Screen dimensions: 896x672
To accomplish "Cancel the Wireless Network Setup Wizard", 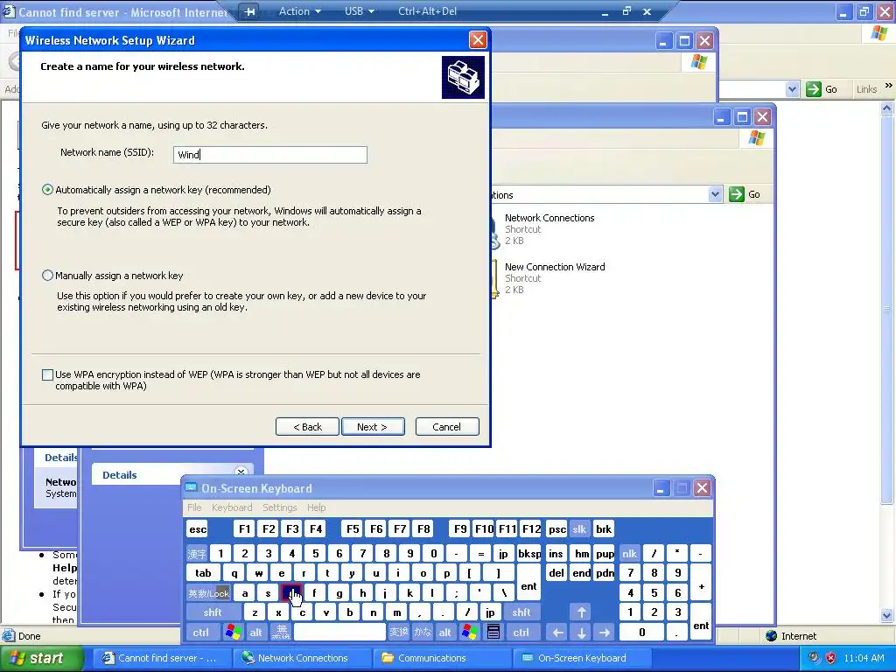I will 447,427.
